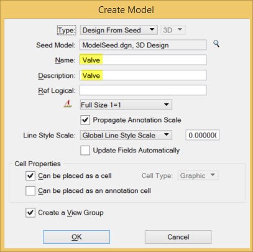Open the Cell Type Graphic dropdown
This screenshot has width=253, height=252.
click(x=198, y=175)
